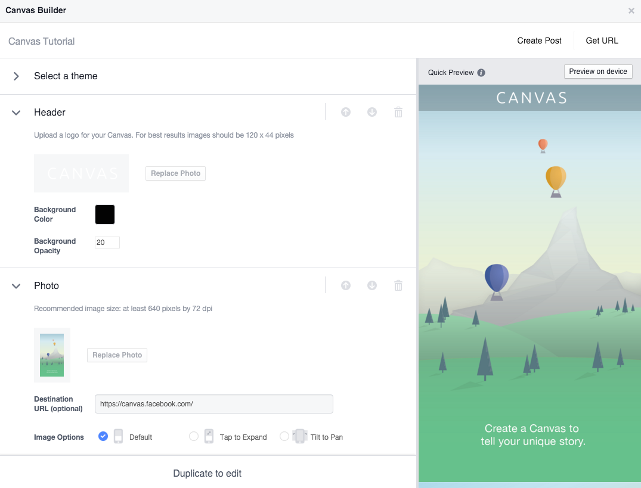Image resolution: width=641 pixels, height=488 pixels.
Task: Delete the Photo section via trash icon
Action: point(398,285)
